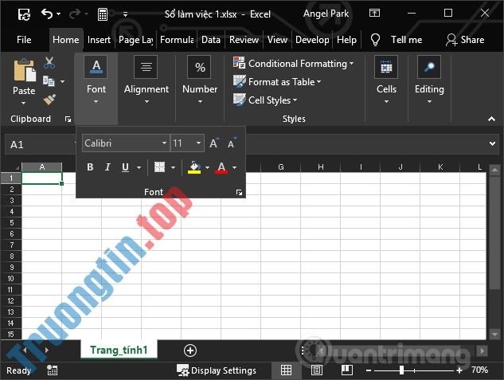Click the AutoSave icon in title bar
This screenshot has height=380, width=504.
pyautogui.click(x=24, y=14)
